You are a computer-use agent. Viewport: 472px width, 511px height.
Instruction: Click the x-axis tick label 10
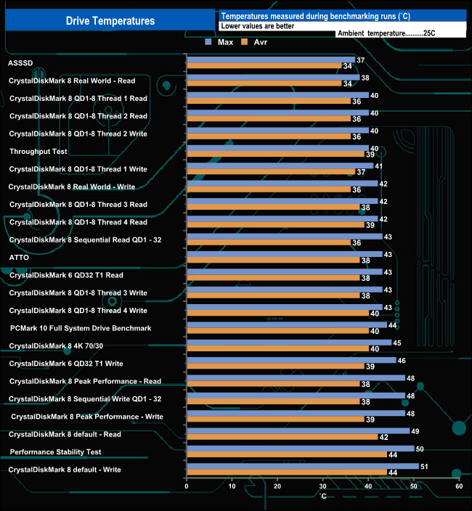point(232,486)
